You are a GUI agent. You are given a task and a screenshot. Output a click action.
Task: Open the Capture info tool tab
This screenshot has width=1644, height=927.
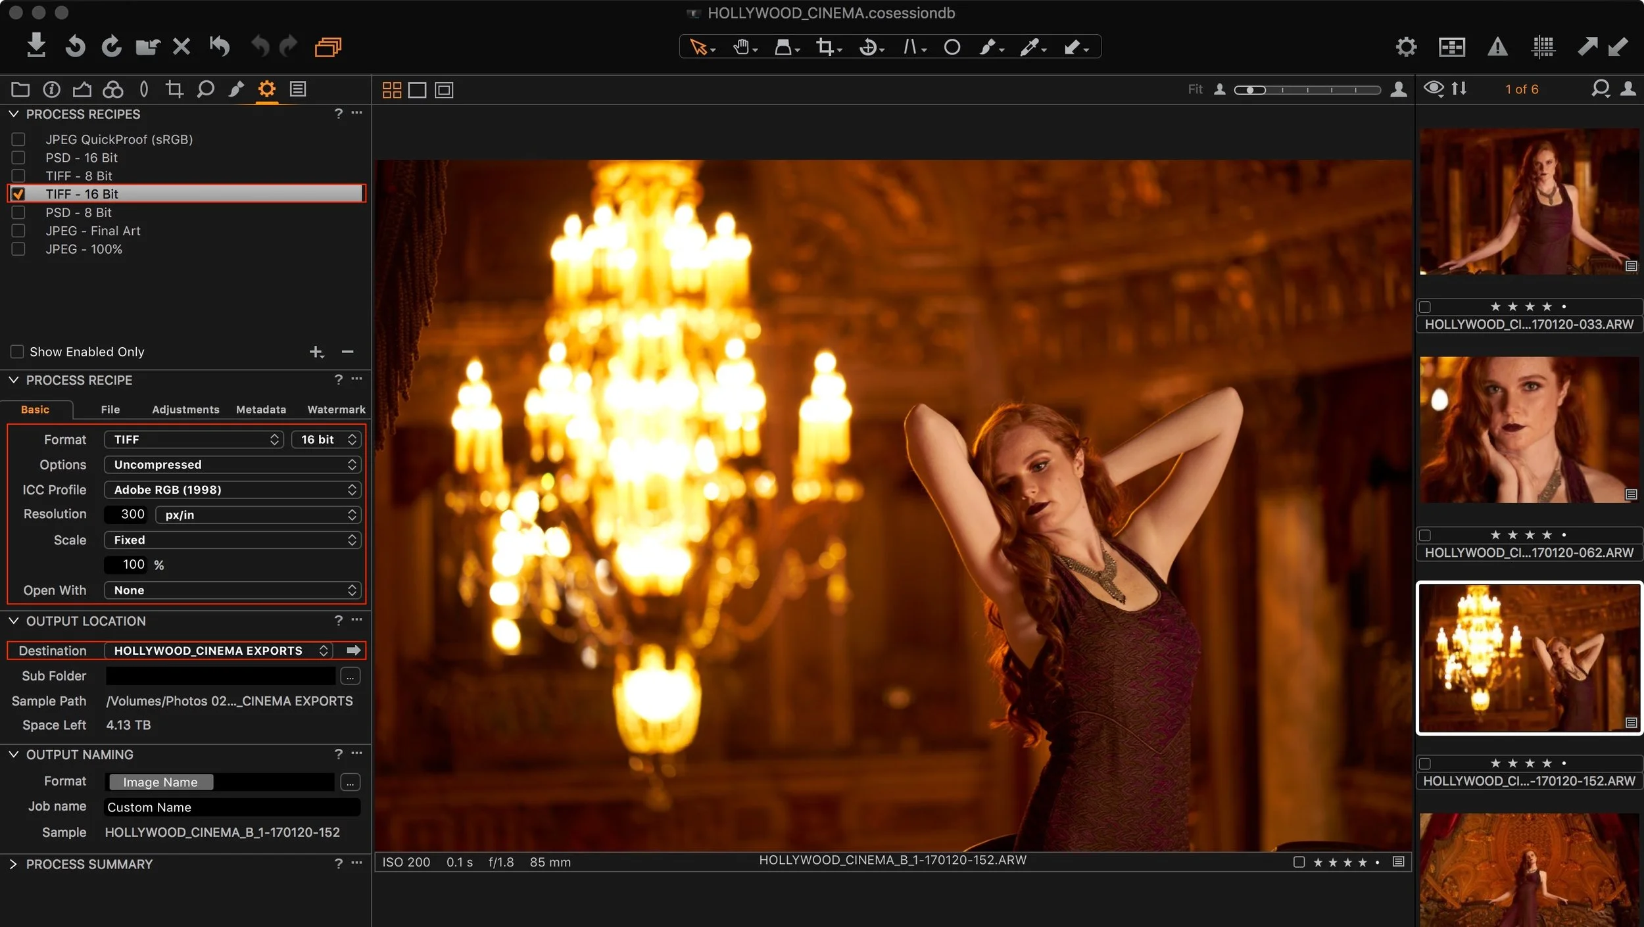[51, 89]
